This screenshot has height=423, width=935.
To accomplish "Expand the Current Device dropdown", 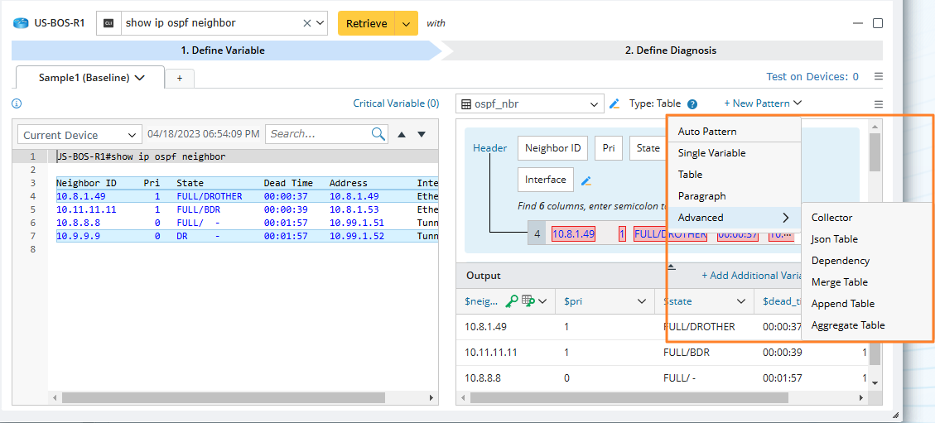I will pyautogui.click(x=133, y=135).
